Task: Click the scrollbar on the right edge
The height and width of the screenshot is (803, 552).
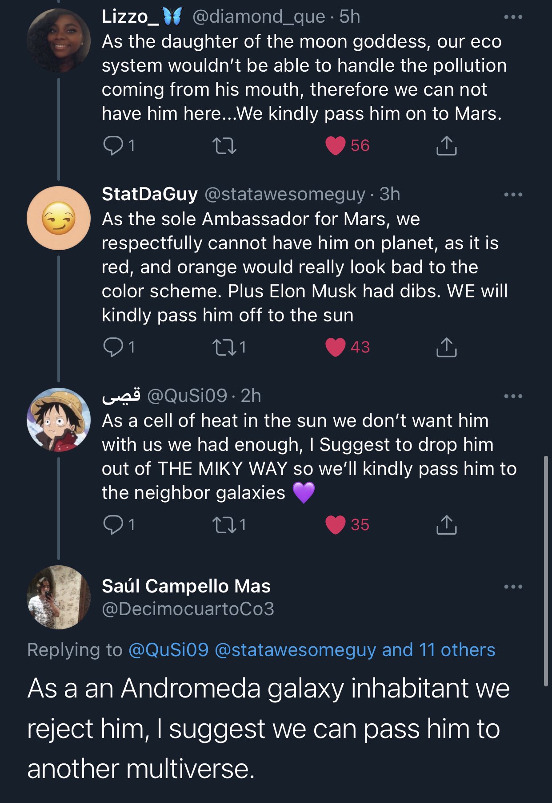Action: click(546, 570)
